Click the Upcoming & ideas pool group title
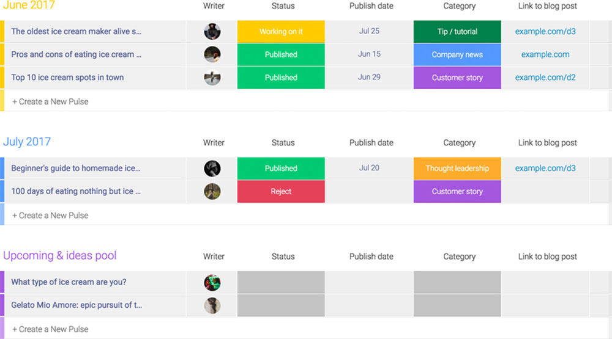Viewport: 612px width, 339px height. [60, 255]
